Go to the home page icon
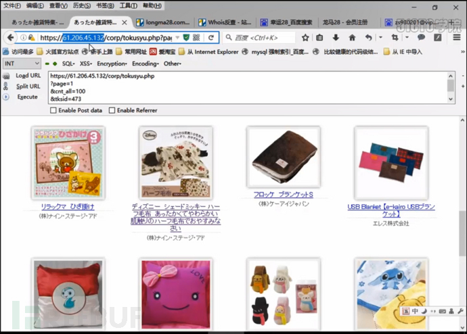This screenshot has height=334, width=467. click(x=352, y=38)
